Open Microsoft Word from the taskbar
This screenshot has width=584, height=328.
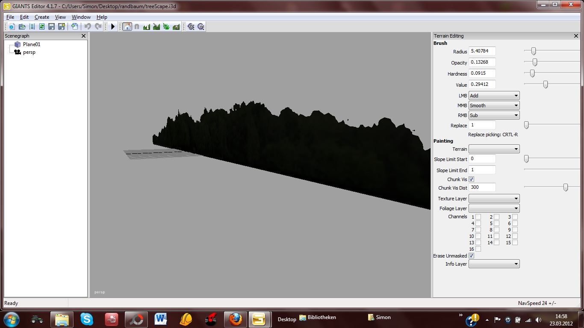pyautogui.click(x=161, y=319)
